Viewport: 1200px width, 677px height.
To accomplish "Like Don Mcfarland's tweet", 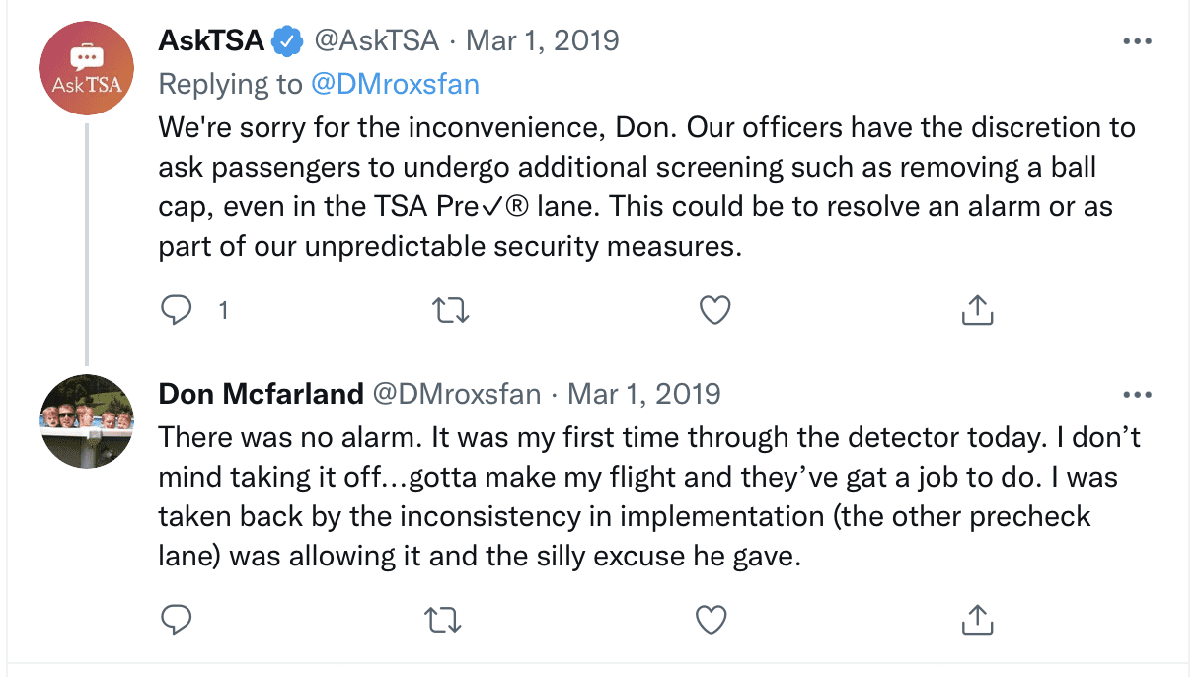I will [x=712, y=619].
